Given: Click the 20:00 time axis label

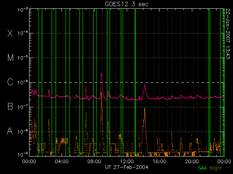Looking at the screenshot, I should (x=192, y=161).
